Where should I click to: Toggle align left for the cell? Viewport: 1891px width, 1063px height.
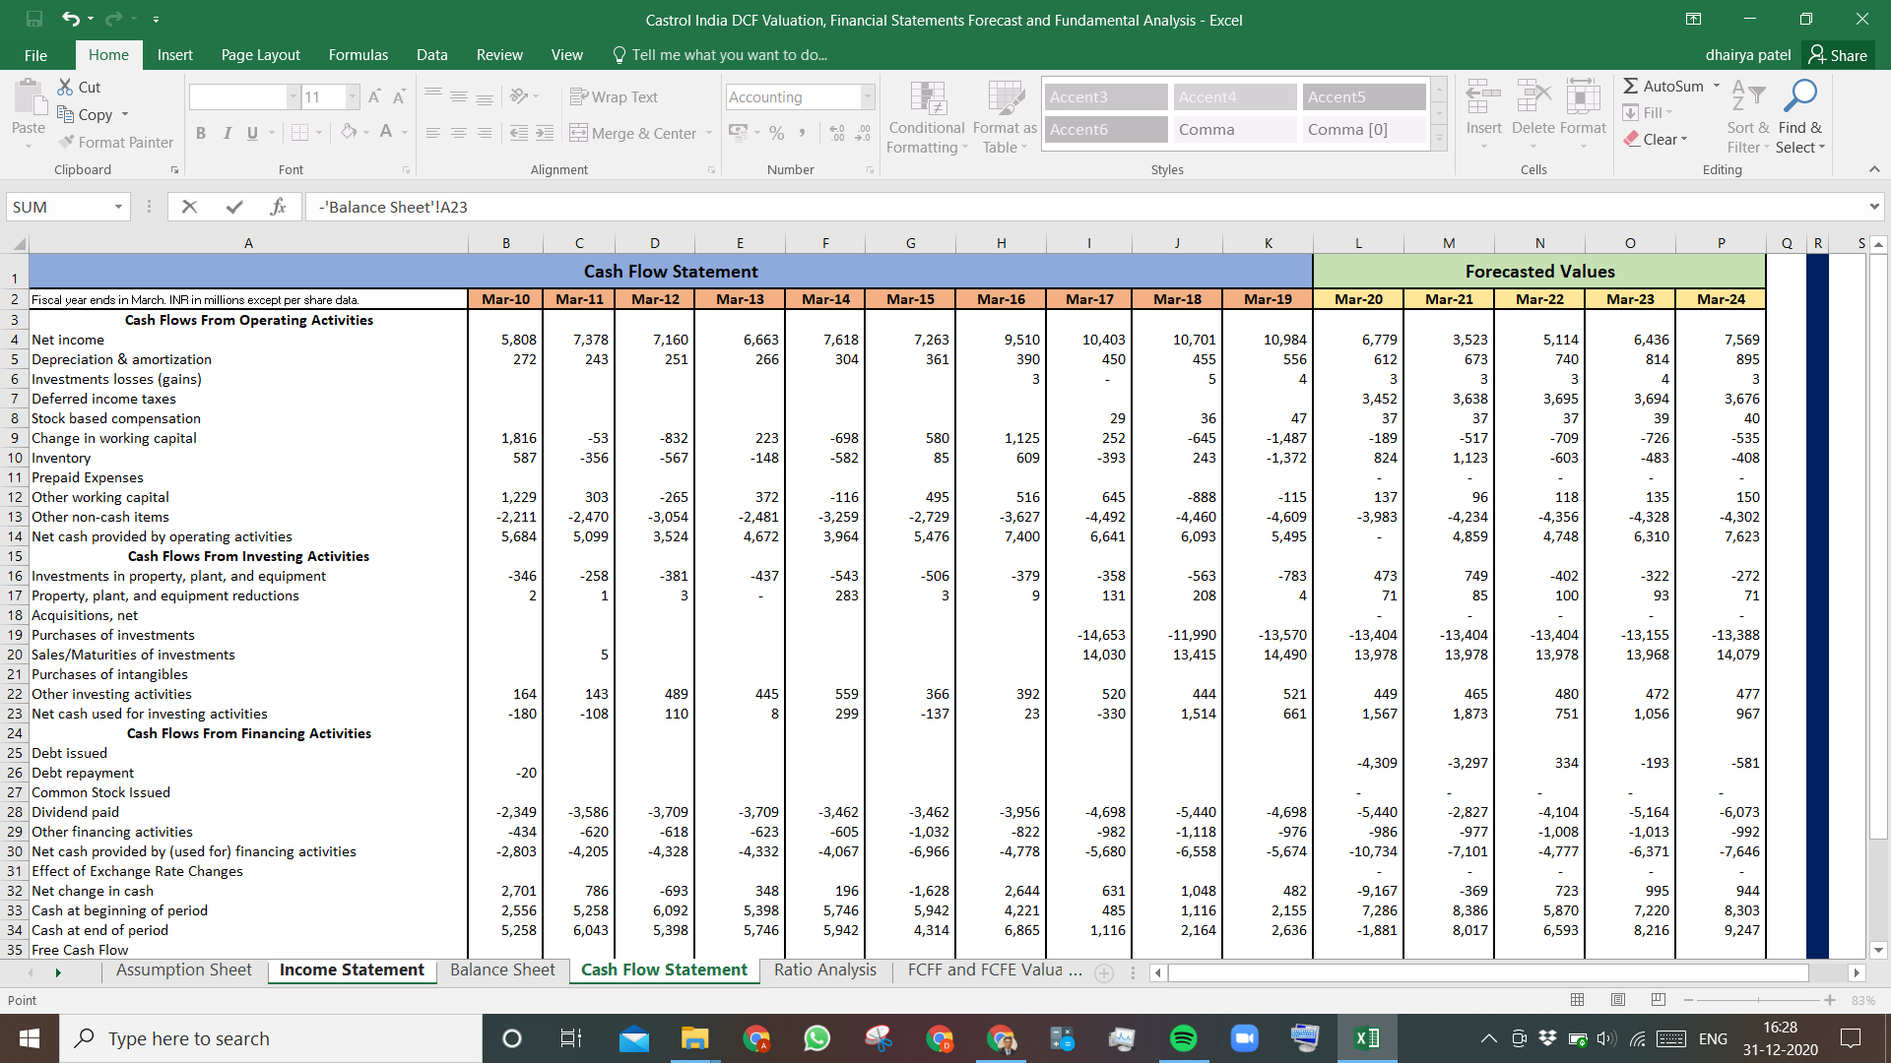pyautogui.click(x=433, y=133)
